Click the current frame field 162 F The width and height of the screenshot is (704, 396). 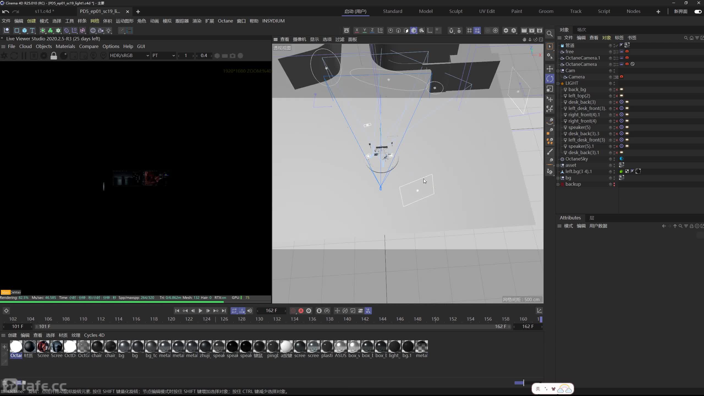[x=271, y=310]
